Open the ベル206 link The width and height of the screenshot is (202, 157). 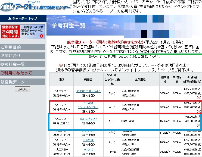[x=88, y=103]
